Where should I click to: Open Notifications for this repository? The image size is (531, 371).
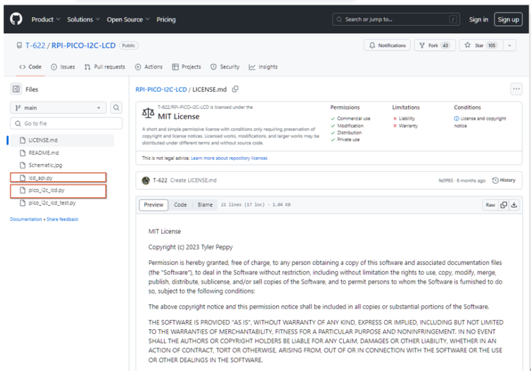tap(388, 45)
